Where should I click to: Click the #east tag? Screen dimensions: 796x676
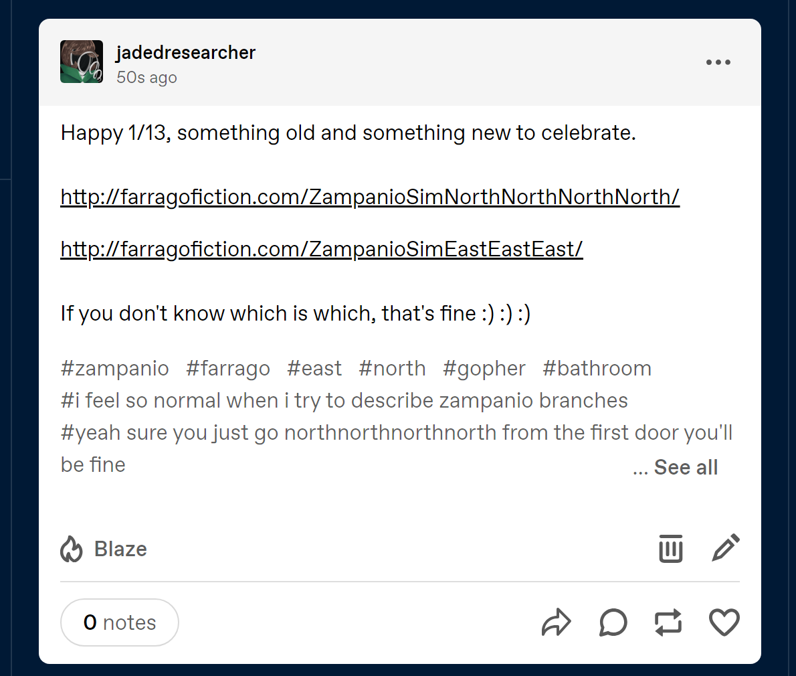pos(314,368)
